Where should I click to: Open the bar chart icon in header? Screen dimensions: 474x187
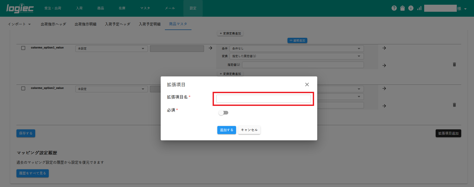[419, 8]
